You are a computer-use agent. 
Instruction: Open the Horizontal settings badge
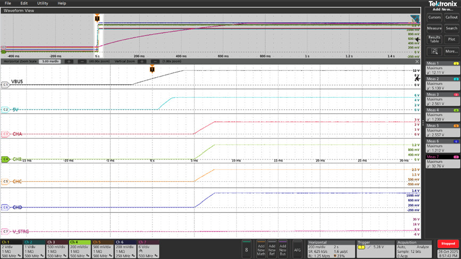(x=330, y=249)
